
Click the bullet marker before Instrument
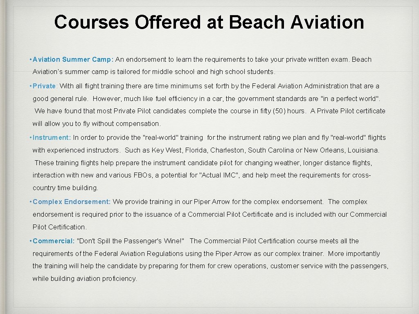point(31,138)
